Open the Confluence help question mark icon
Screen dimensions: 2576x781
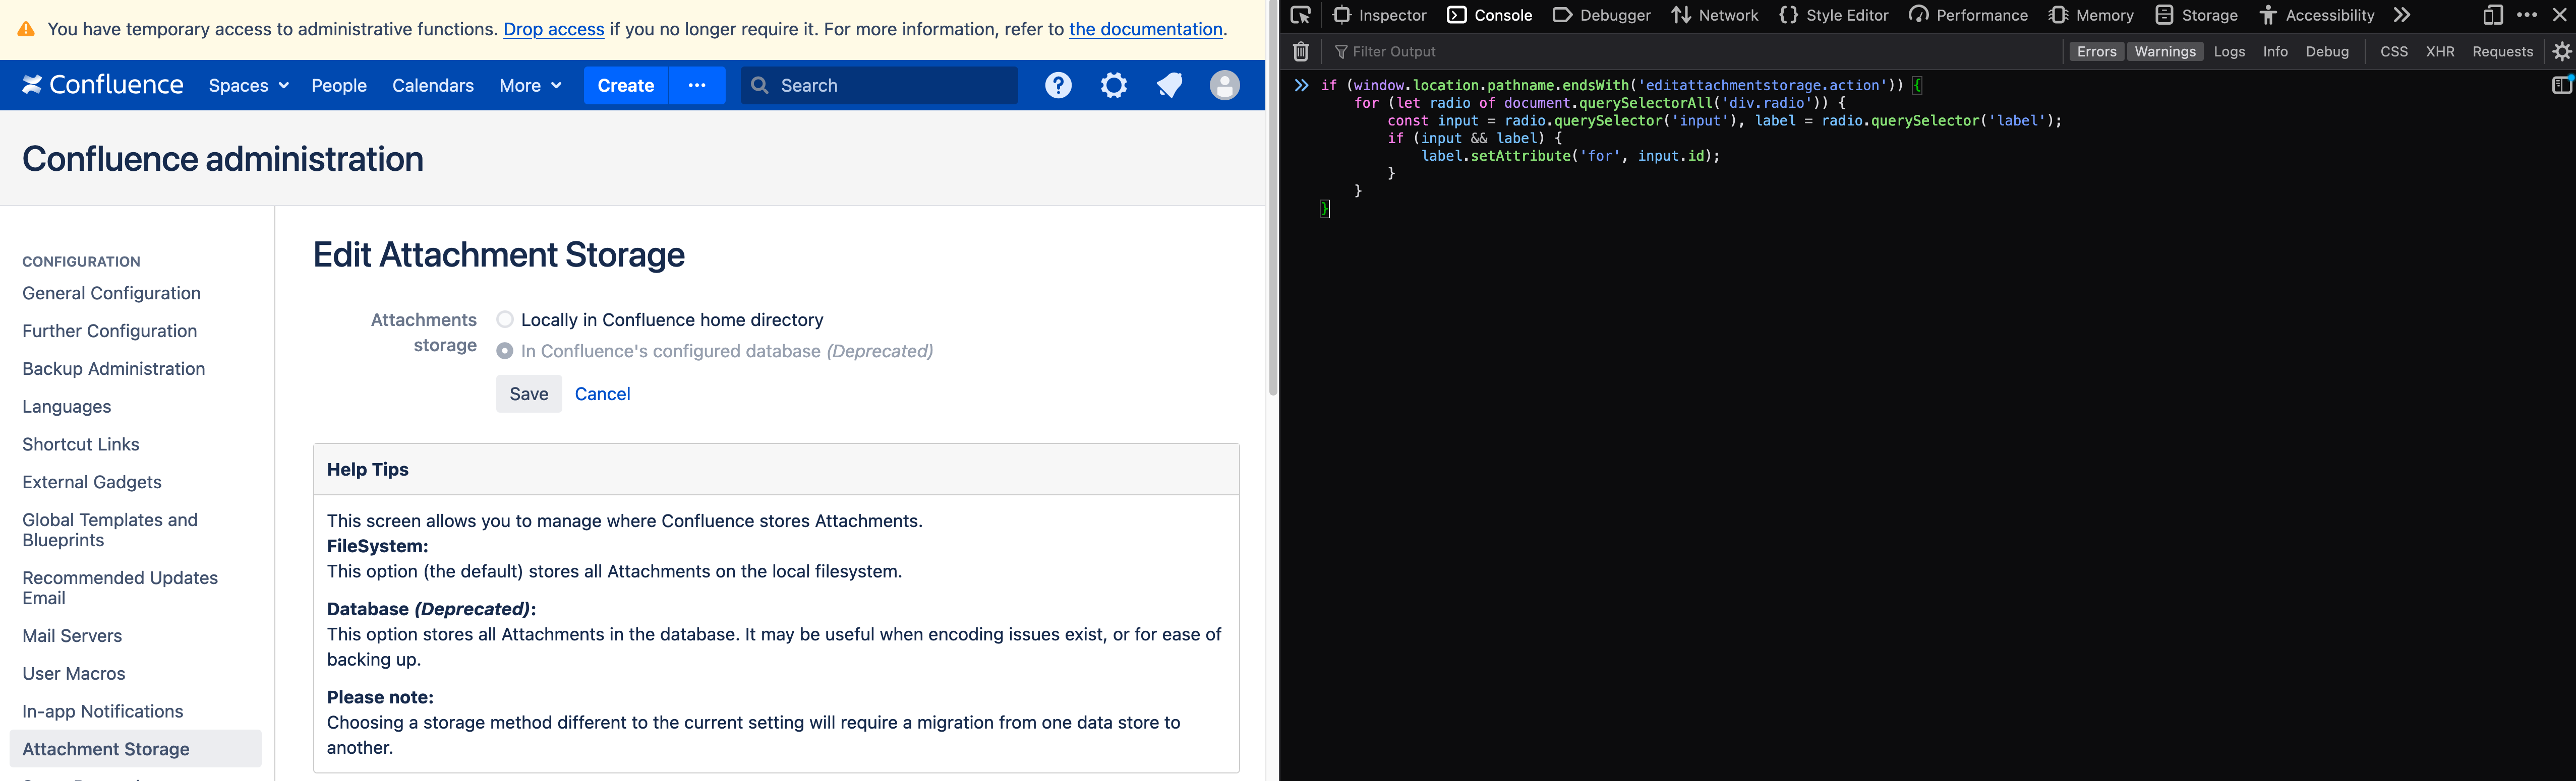(x=1058, y=86)
